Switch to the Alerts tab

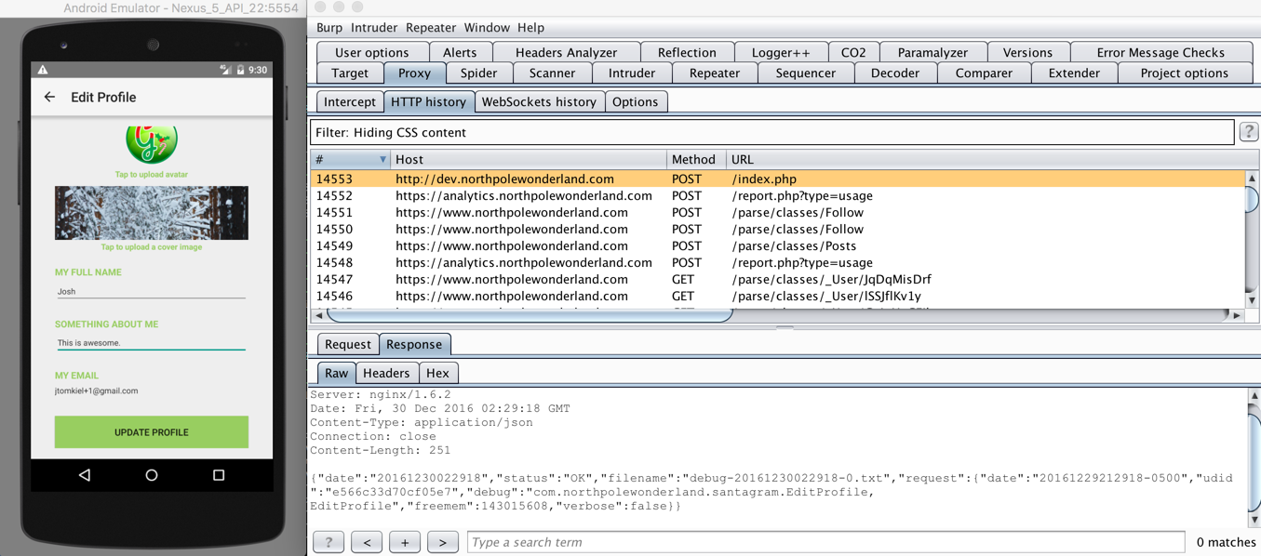coord(460,52)
